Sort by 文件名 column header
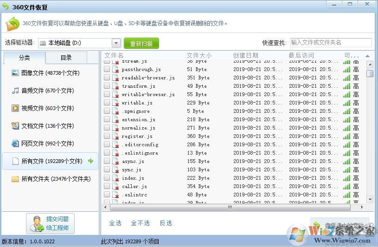This screenshot has width=378, height=247. pyautogui.click(x=114, y=55)
